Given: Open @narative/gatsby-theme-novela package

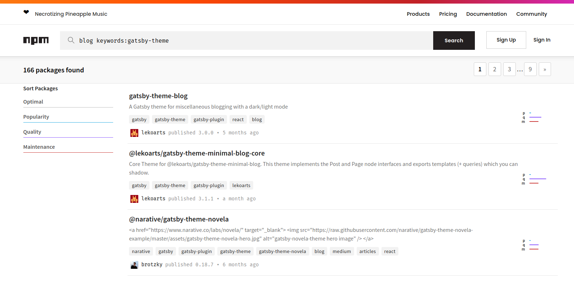Looking at the screenshot, I should [x=179, y=219].
